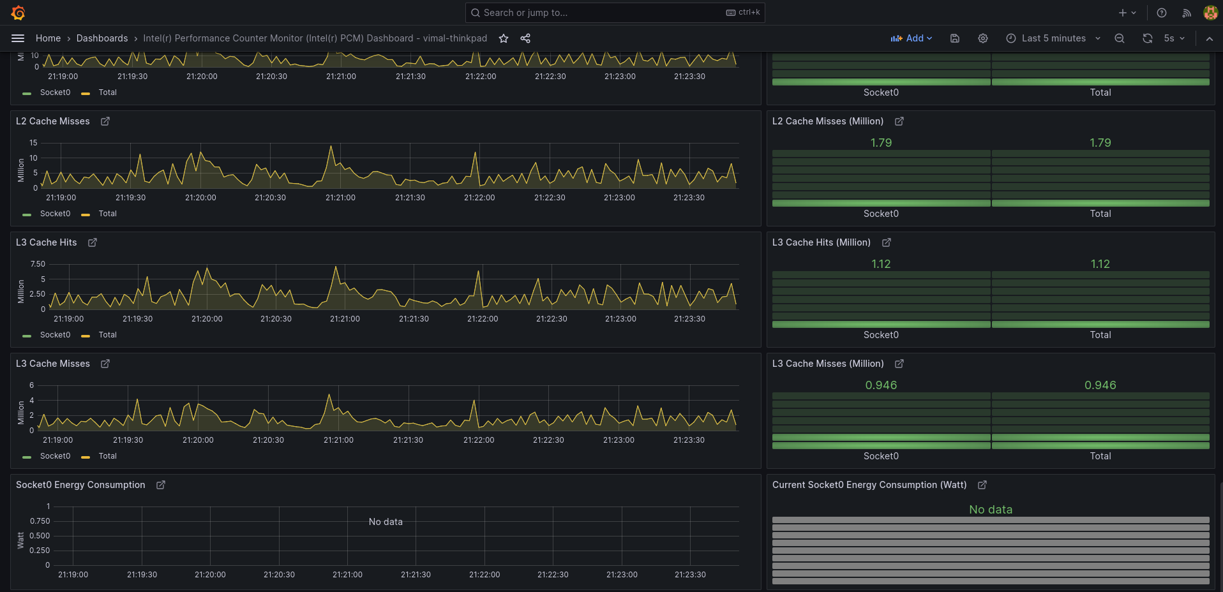Image resolution: width=1223 pixels, height=592 pixels.
Task: Refresh the dashboard data
Action: [x=1147, y=38]
